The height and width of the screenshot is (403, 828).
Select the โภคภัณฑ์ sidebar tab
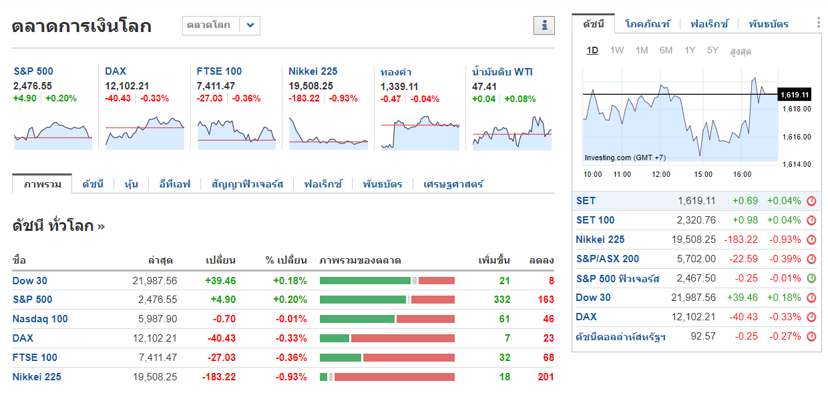[647, 24]
